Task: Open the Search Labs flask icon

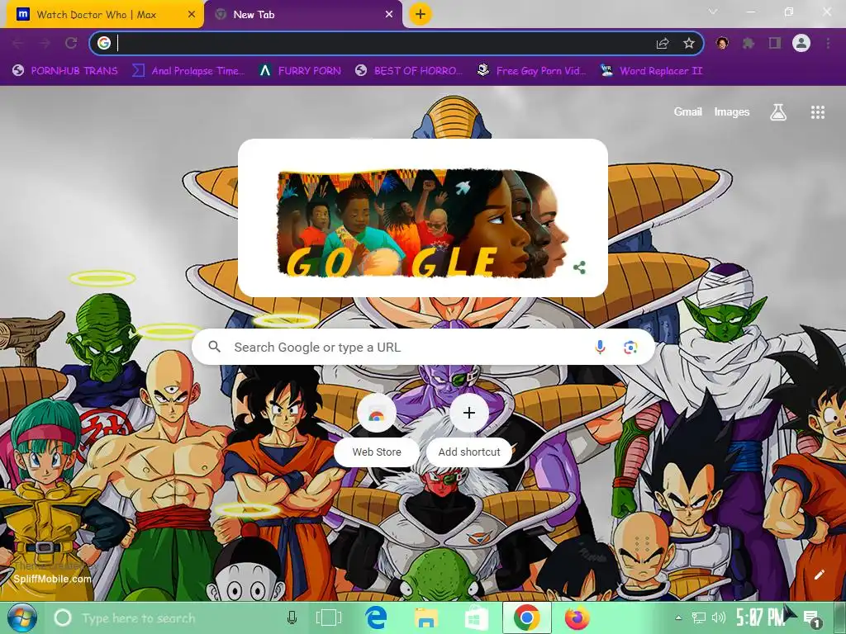Action: (x=778, y=112)
